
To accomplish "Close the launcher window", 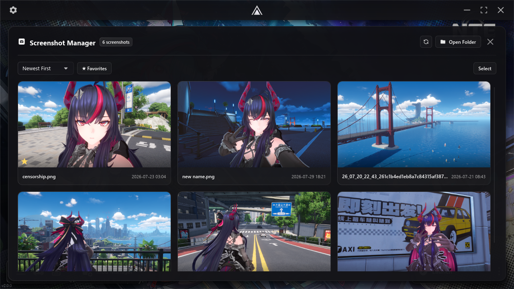I will tap(501, 10).
